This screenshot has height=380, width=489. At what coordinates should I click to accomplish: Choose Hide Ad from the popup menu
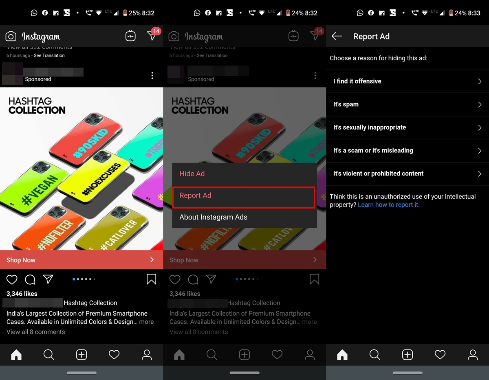(244, 174)
